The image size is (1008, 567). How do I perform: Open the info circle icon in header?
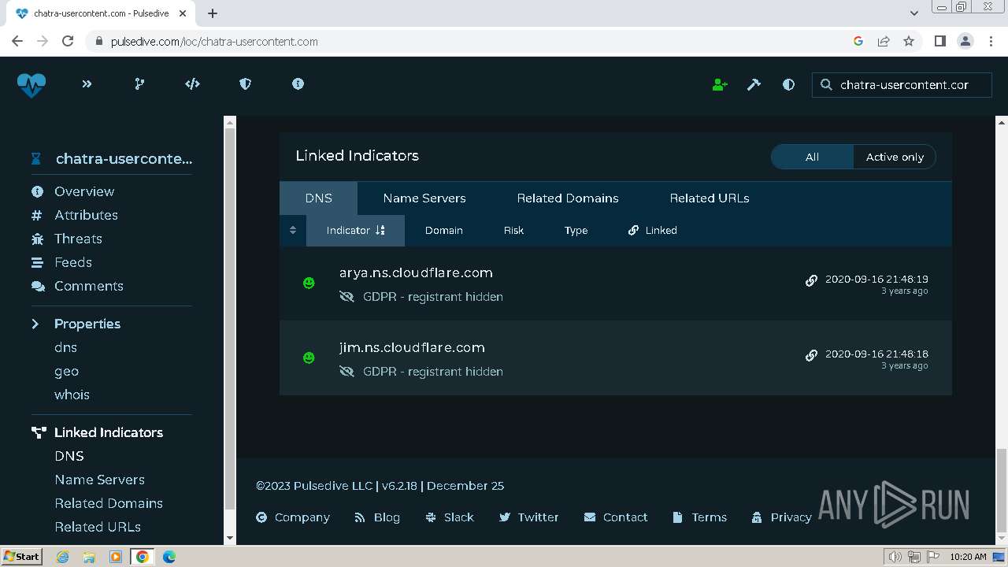pos(298,83)
